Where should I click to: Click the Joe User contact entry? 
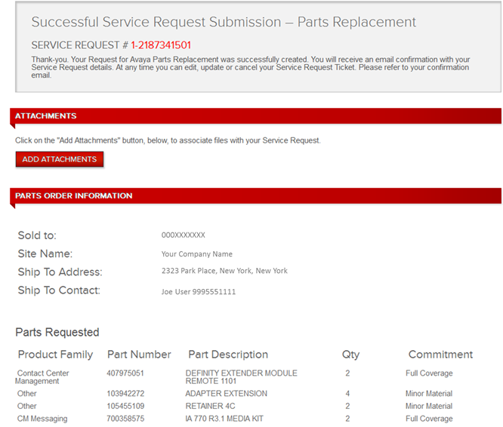pos(198,292)
